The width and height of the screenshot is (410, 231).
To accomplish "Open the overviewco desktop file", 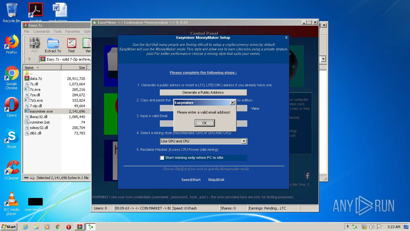I will tap(35, 204).
